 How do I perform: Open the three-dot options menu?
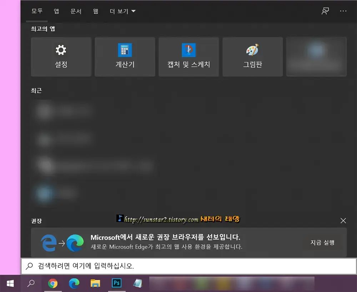coord(343,11)
